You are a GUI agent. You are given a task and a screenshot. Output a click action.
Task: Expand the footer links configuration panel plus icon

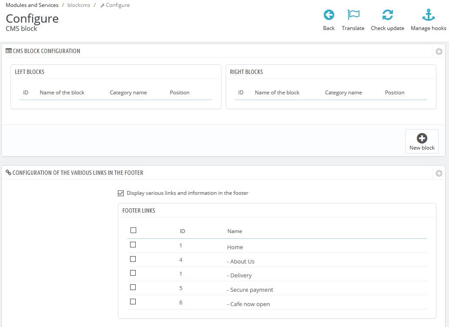pyautogui.click(x=439, y=174)
